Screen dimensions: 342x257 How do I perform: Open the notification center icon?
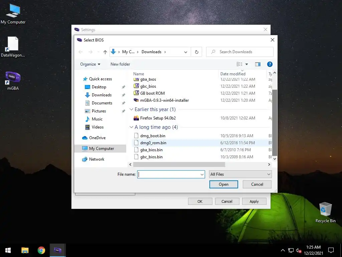click(331, 250)
